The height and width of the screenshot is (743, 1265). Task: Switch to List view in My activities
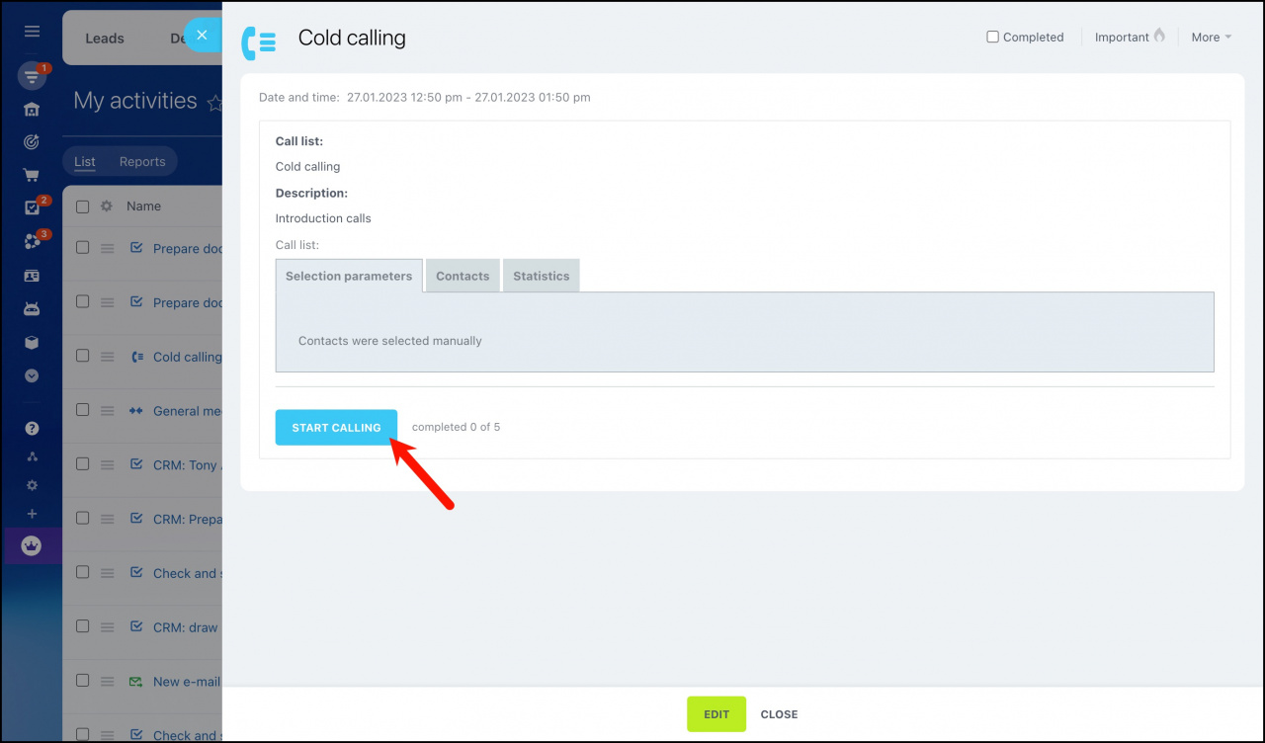pyautogui.click(x=85, y=161)
